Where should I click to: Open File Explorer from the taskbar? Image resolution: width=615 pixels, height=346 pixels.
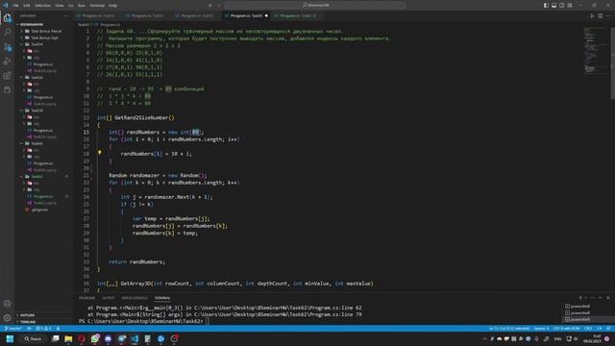(68, 338)
